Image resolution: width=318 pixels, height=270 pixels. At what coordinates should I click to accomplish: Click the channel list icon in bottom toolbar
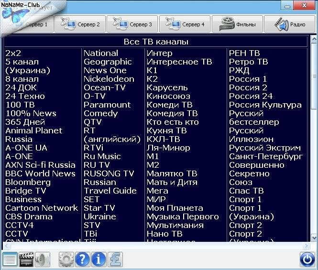[10, 259]
